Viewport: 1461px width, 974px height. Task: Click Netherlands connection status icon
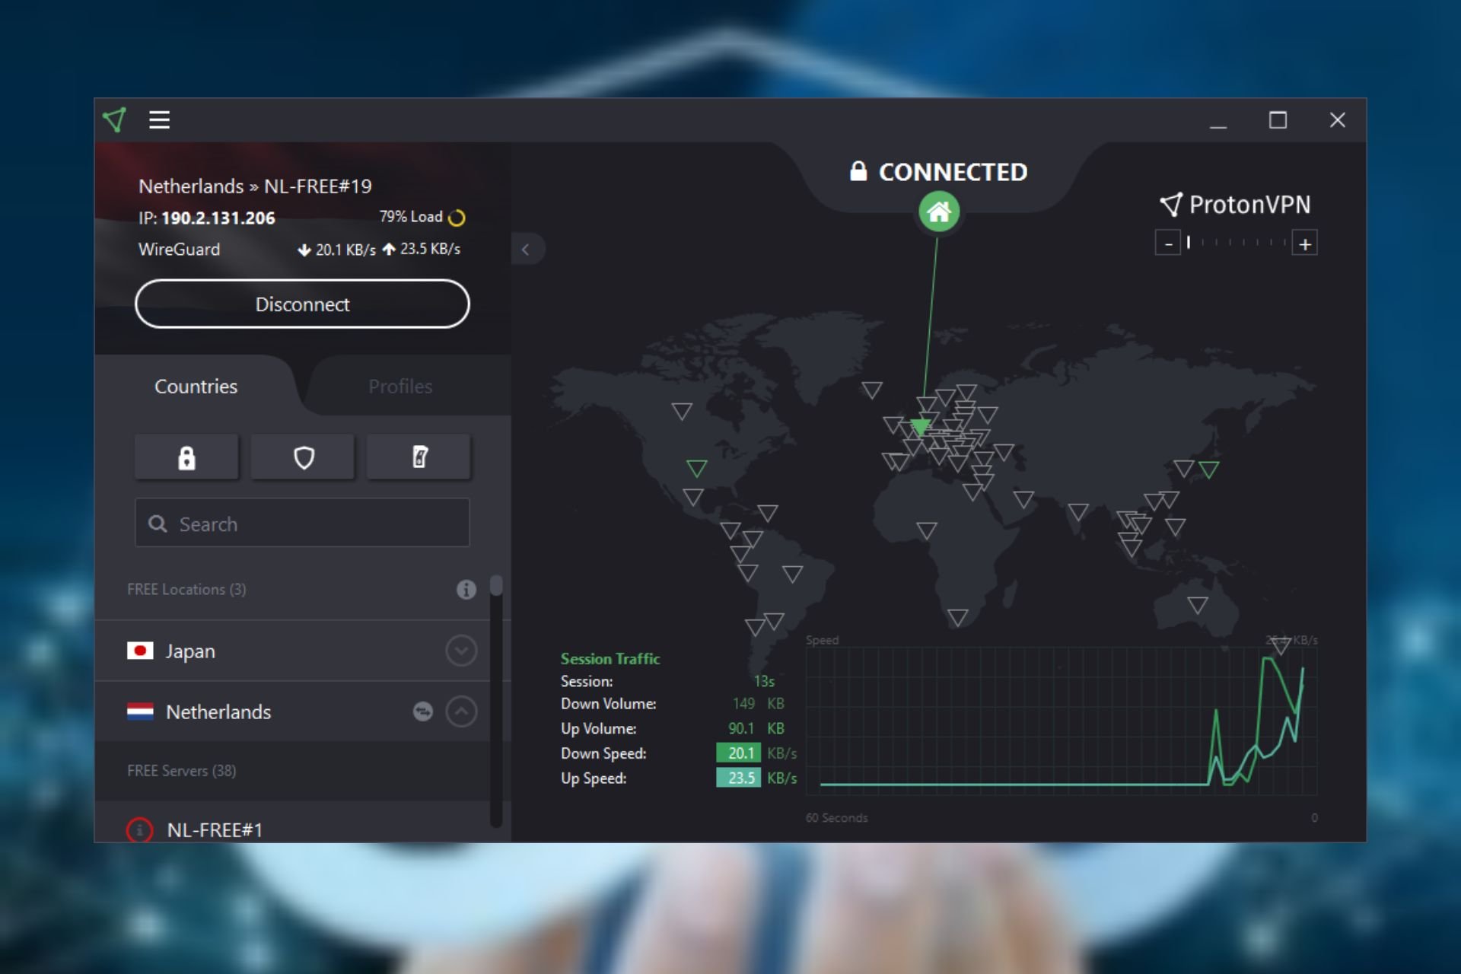(x=422, y=711)
